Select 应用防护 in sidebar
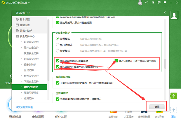Viewport: 181px width, 121px height. click(29, 98)
